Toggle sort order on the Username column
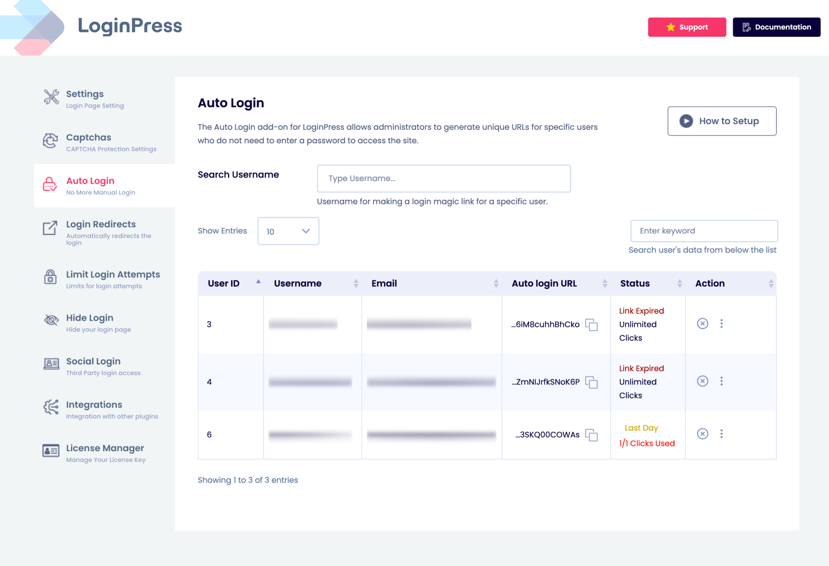The image size is (829, 566). [356, 284]
